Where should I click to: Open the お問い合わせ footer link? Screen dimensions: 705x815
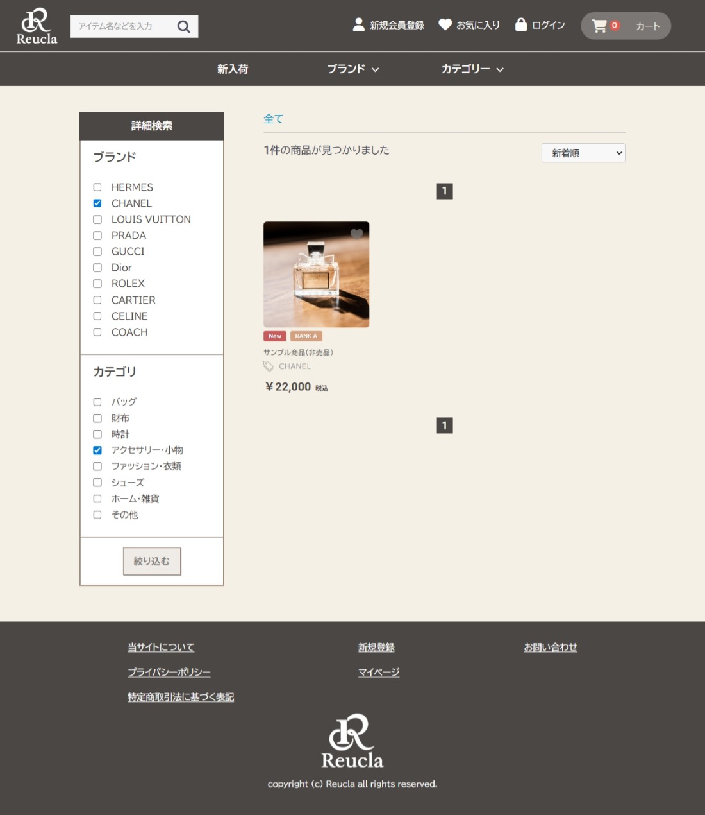coord(551,647)
